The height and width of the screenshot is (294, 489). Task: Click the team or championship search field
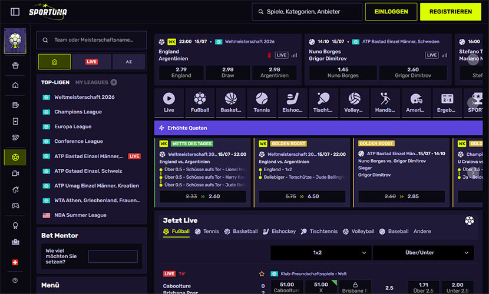coord(92,40)
